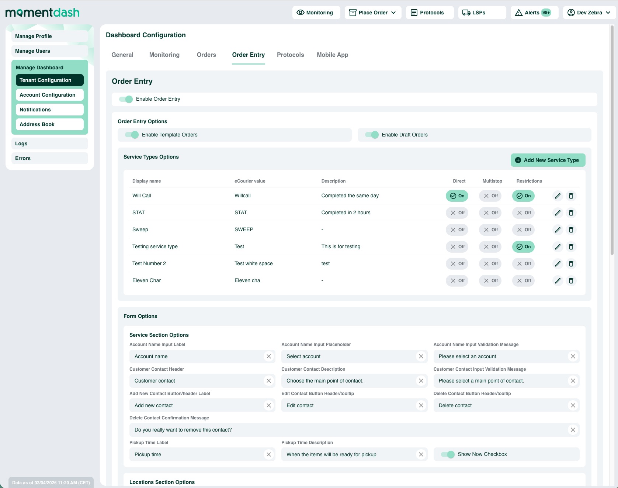Open the Monitoring eye view

point(316,13)
